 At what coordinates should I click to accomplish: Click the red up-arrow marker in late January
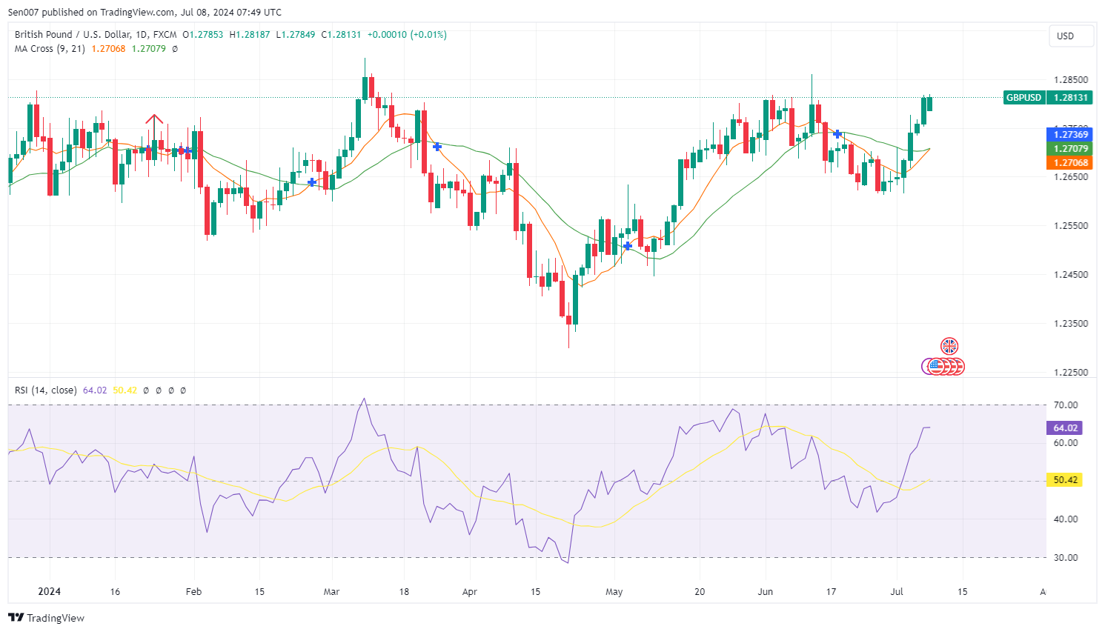(153, 119)
